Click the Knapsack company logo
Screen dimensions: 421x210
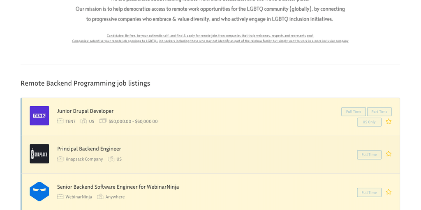tap(39, 154)
